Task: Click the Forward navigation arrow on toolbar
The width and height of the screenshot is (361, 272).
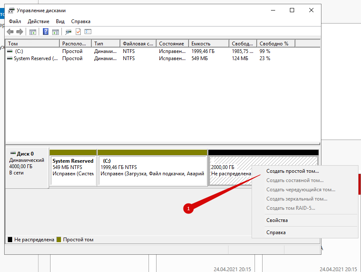Action: (19, 31)
